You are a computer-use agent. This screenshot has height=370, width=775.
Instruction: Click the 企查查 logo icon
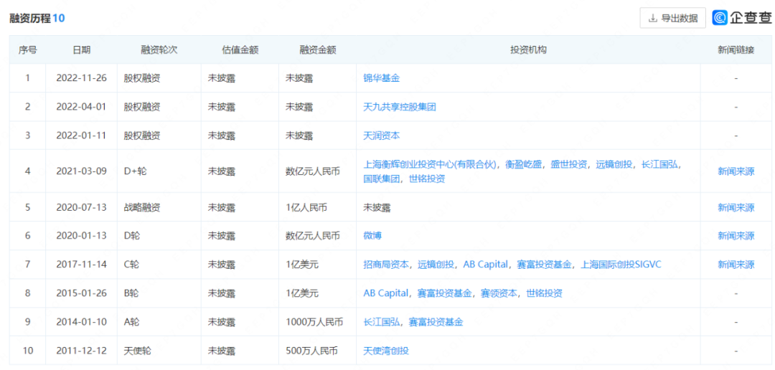[720, 18]
